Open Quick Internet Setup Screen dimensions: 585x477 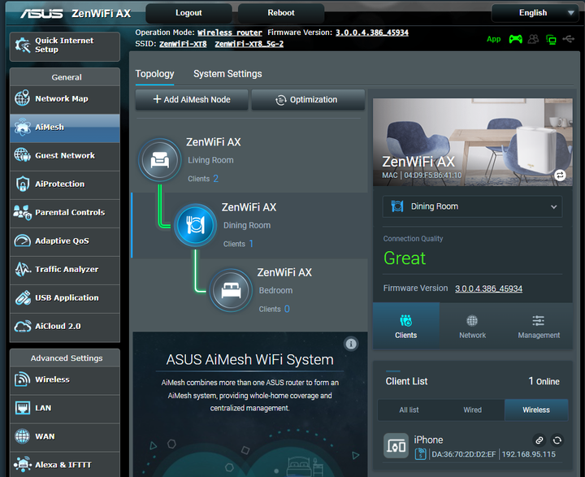click(64, 46)
